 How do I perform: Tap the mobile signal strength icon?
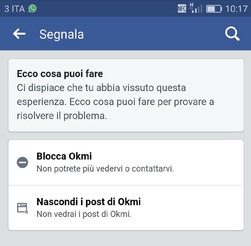196,8
